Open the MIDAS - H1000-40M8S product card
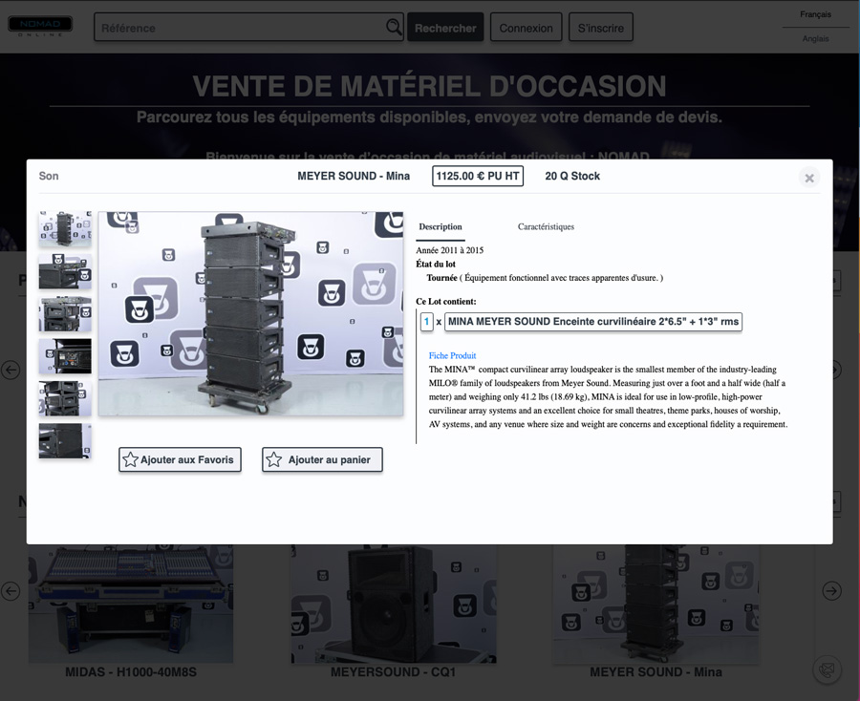The image size is (860, 701). pyautogui.click(x=131, y=611)
